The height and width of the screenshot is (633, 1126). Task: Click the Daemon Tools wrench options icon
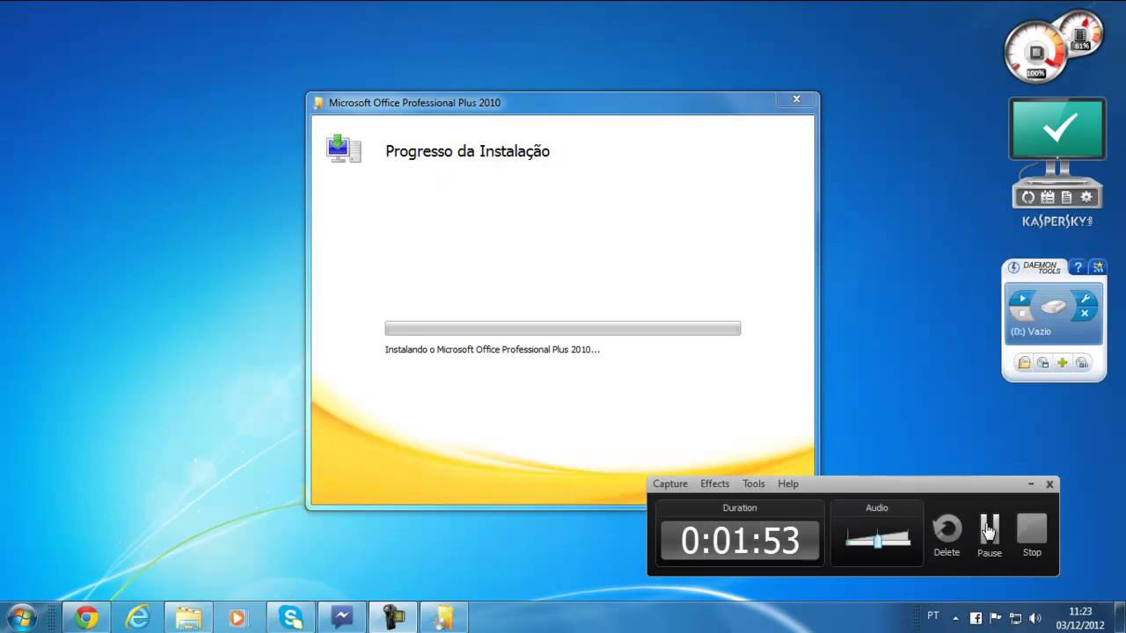click(x=1086, y=299)
